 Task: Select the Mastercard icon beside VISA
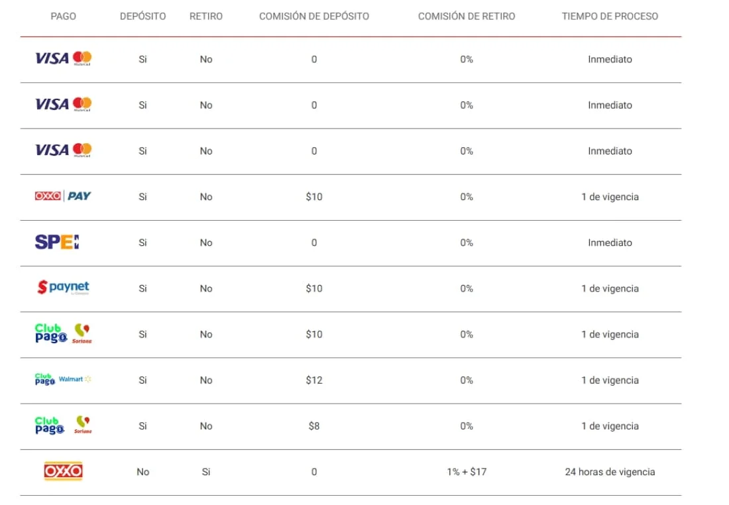[82, 58]
